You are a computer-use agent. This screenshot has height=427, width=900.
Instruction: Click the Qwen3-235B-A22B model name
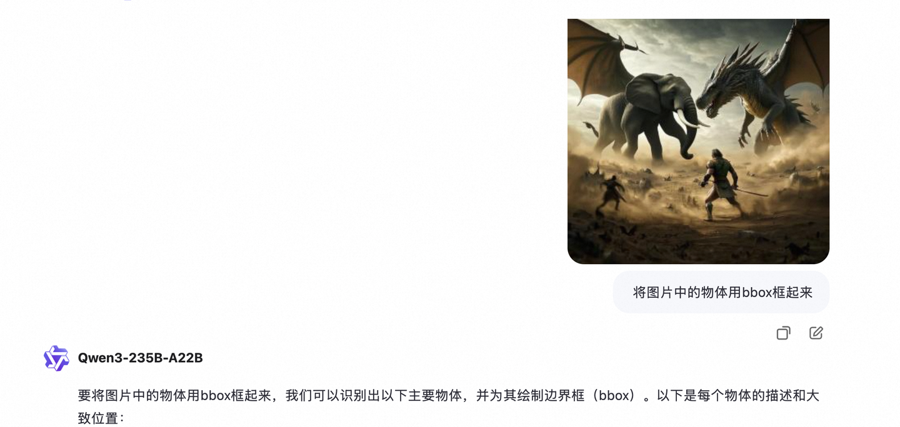[x=140, y=358]
